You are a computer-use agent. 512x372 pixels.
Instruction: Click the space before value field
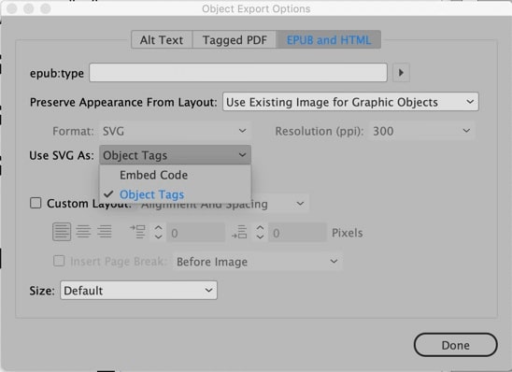click(196, 233)
